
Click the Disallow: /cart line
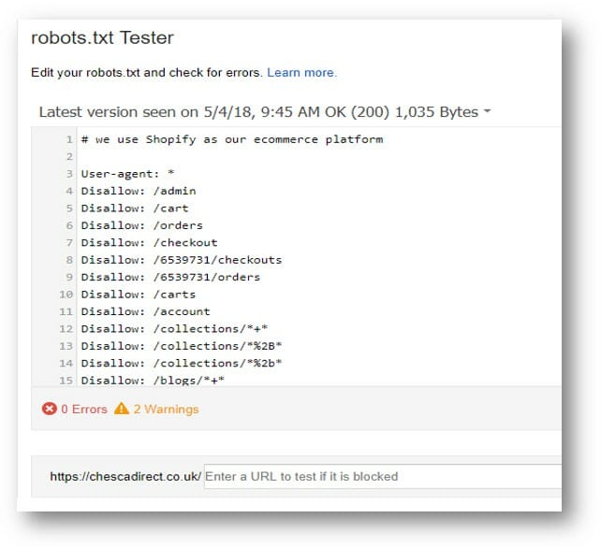[135, 209]
